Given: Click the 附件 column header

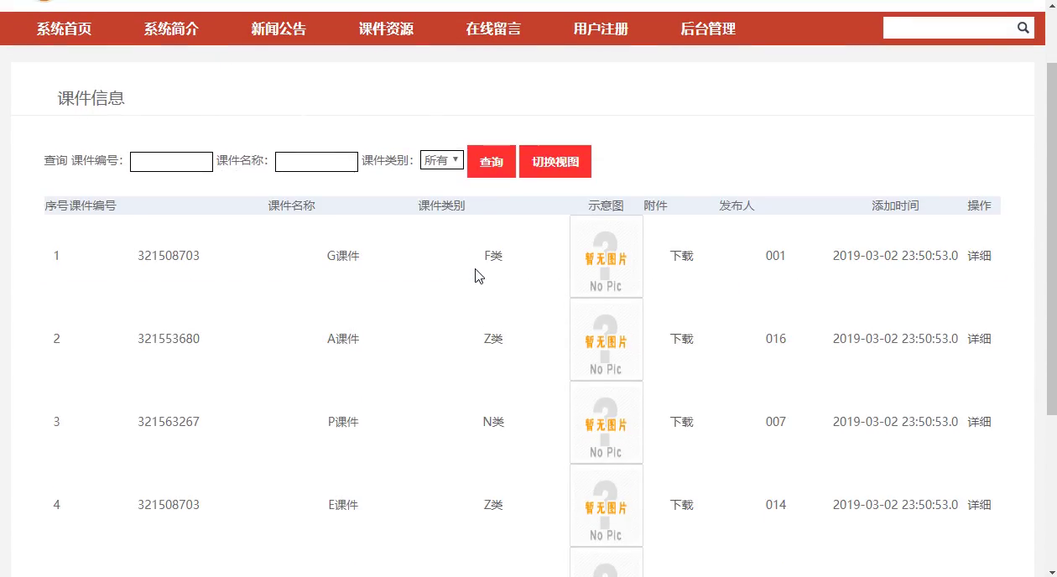Looking at the screenshot, I should 656,205.
